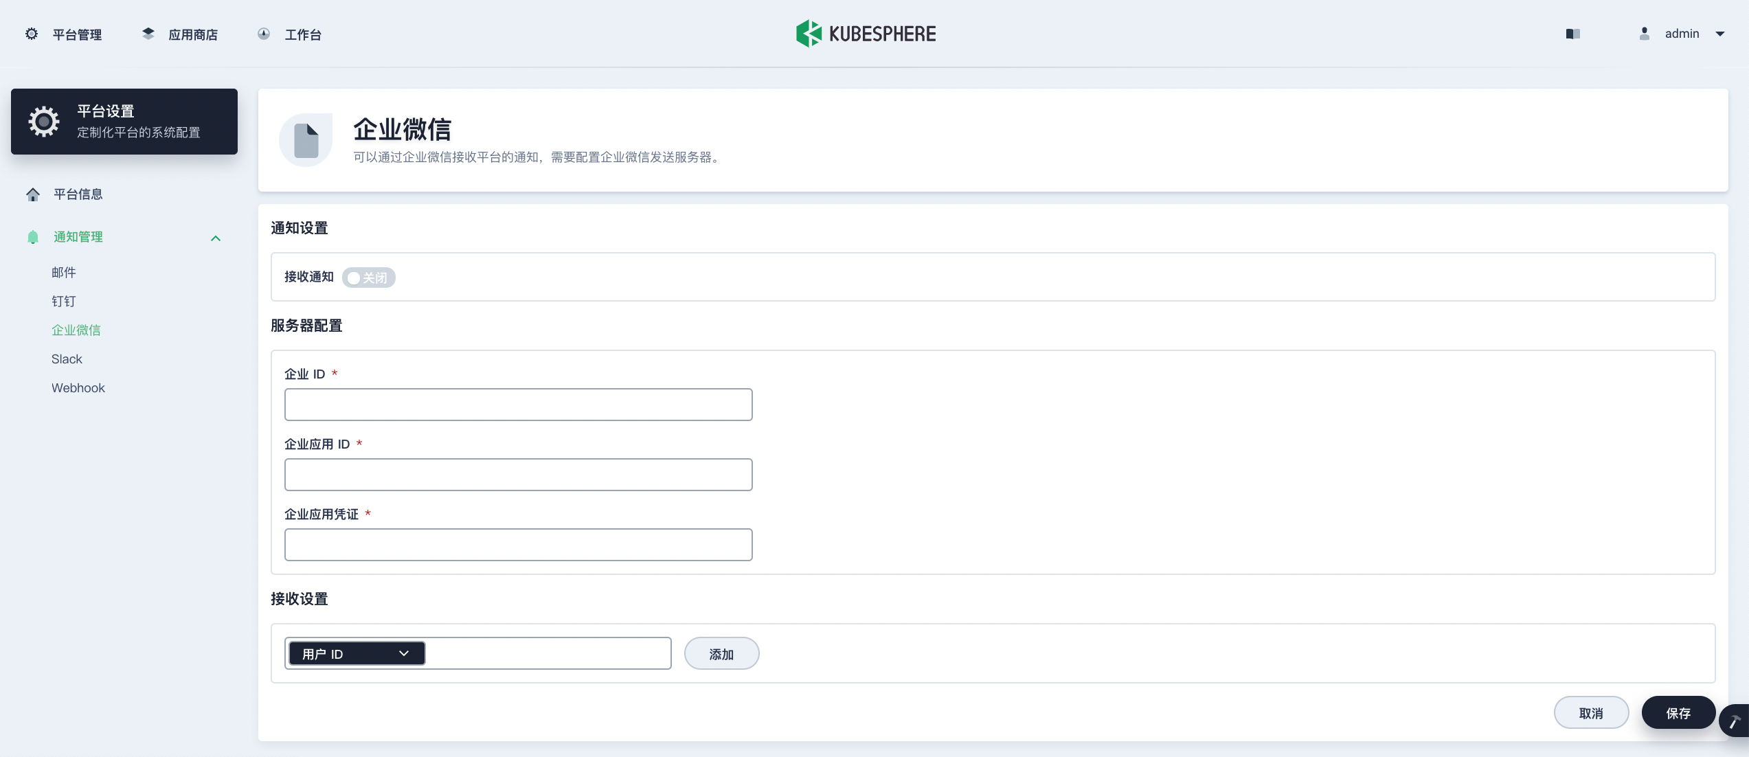Click the notification management bell icon
1749x757 pixels.
point(33,237)
